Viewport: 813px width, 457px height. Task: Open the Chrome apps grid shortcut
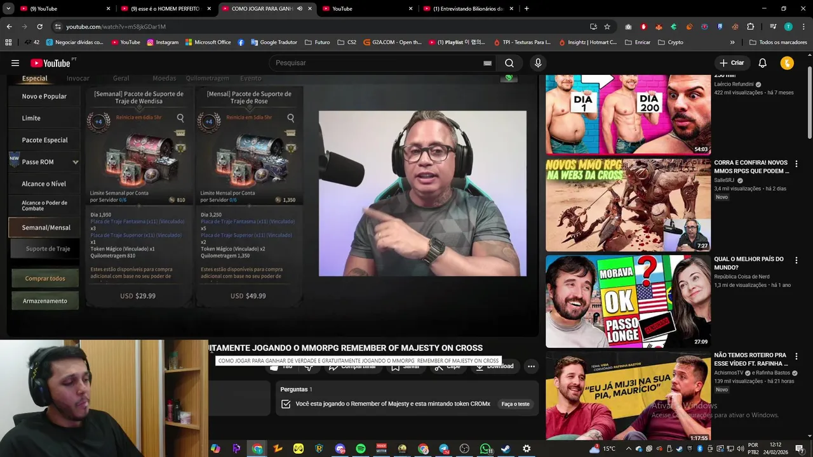click(x=8, y=43)
